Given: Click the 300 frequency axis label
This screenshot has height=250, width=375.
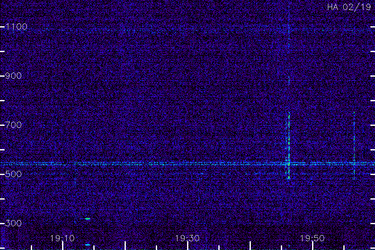Looking at the screenshot, I should pyautogui.click(x=13, y=223).
